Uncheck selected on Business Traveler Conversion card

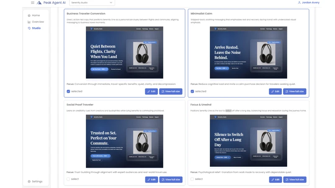point(68,91)
